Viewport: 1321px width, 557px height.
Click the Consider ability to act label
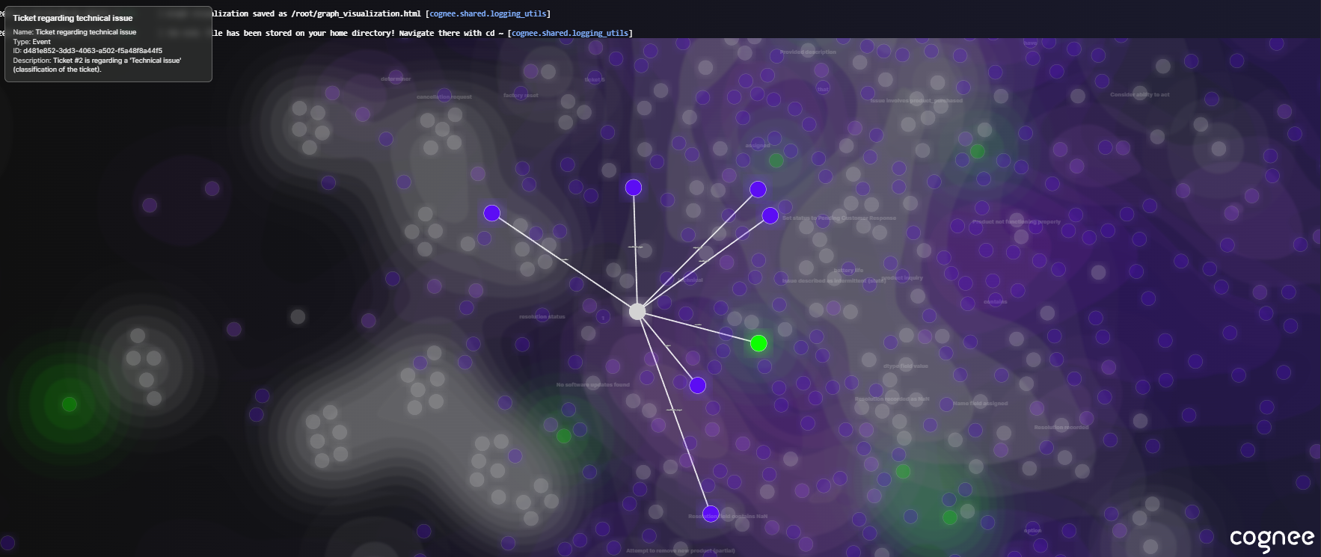1140,94
